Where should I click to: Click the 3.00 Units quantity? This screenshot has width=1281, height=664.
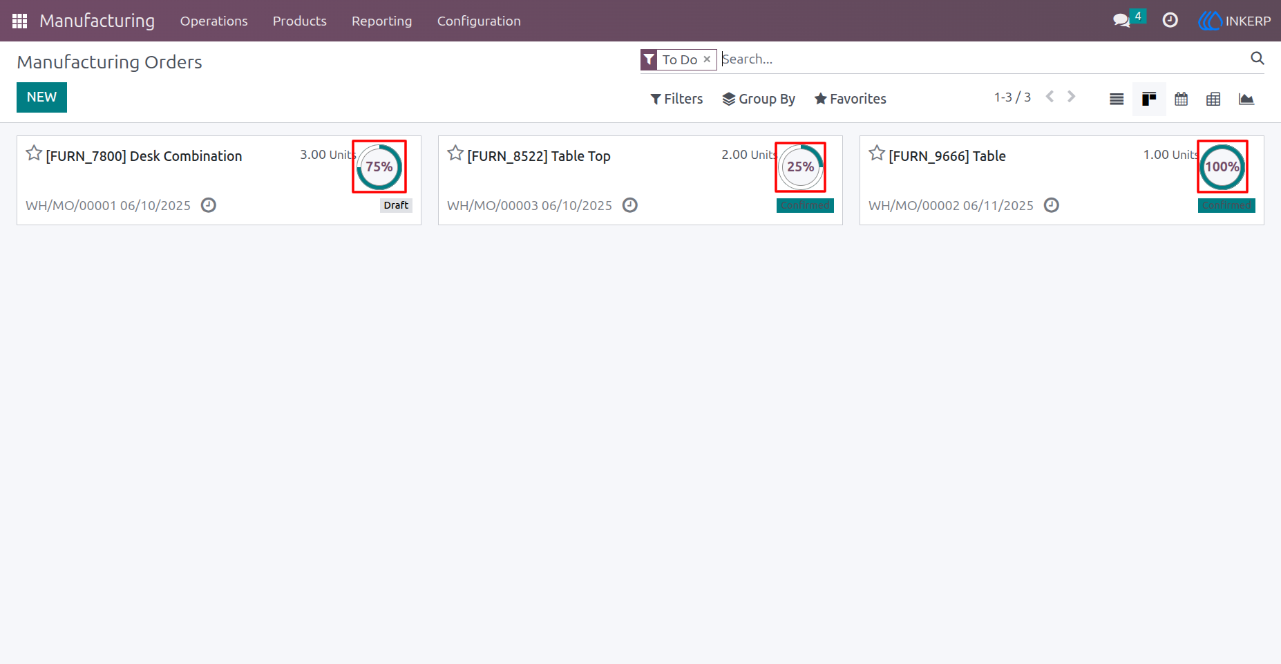(x=328, y=155)
